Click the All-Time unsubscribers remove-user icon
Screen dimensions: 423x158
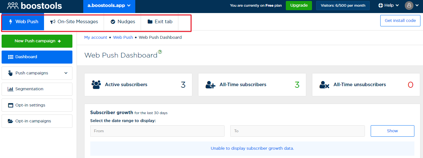tap(324, 85)
